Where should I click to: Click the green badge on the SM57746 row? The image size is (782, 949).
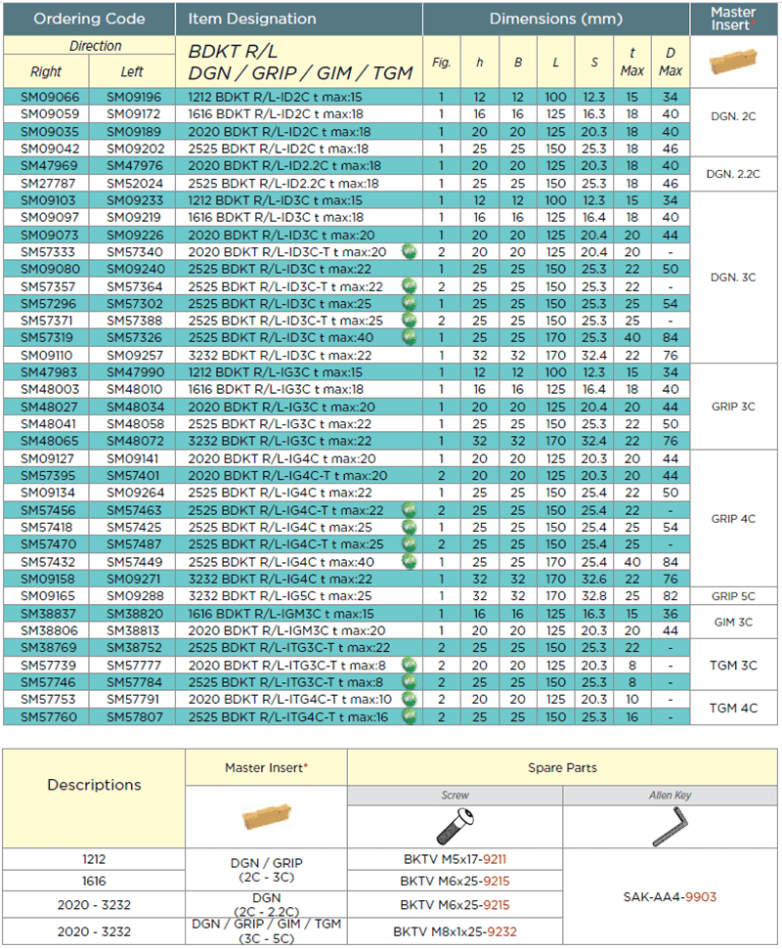point(410,682)
